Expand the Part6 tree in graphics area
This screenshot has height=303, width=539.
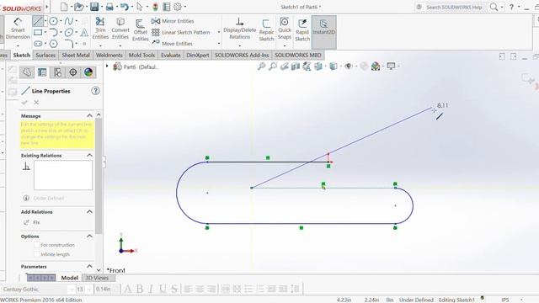pyautogui.click(x=107, y=66)
